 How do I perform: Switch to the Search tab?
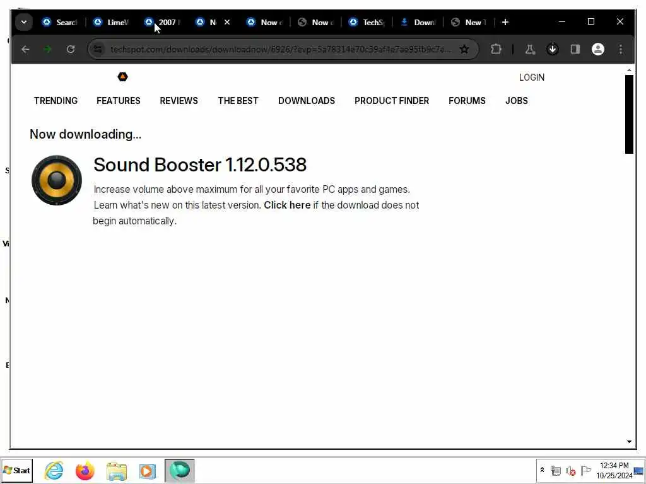point(60,22)
